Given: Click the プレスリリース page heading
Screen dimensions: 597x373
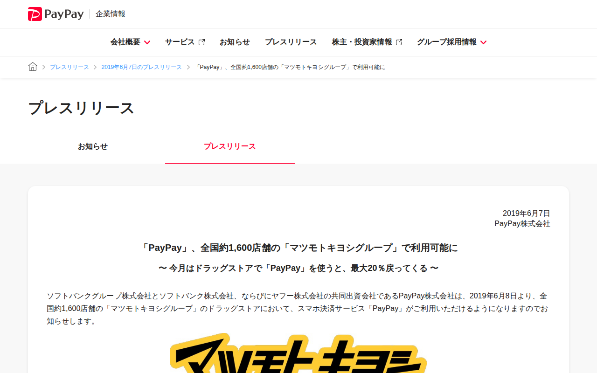Looking at the screenshot, I should (x=81, y=108).
